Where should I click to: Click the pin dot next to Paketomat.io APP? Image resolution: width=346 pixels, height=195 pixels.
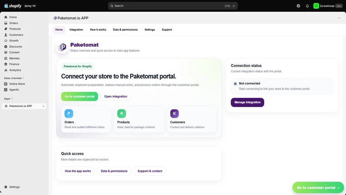pos(43,106)
